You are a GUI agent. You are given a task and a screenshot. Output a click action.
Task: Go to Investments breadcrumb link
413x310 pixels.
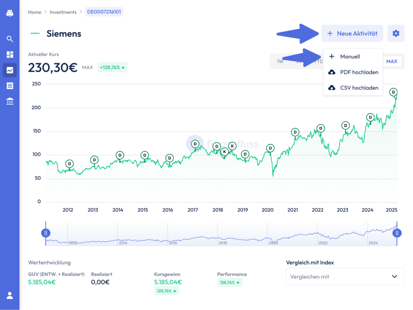click(x=63, y=12)
